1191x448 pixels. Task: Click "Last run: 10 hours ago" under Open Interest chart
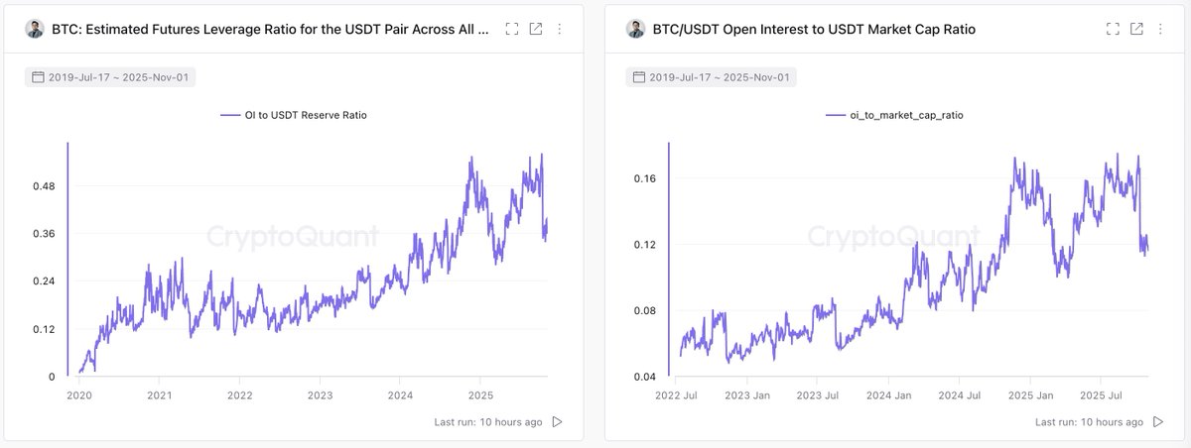[x=1090, y=422]
